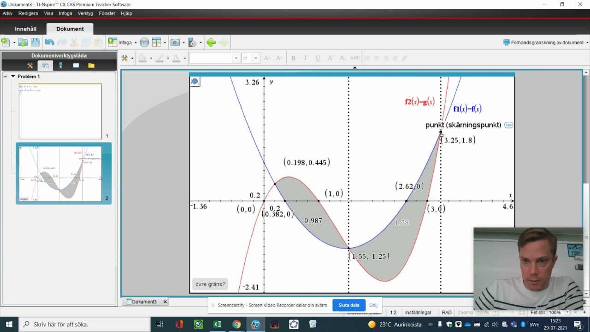590x332 pixels.
Task: Select page 1 thumbnail
Action: tap(60, 111)
